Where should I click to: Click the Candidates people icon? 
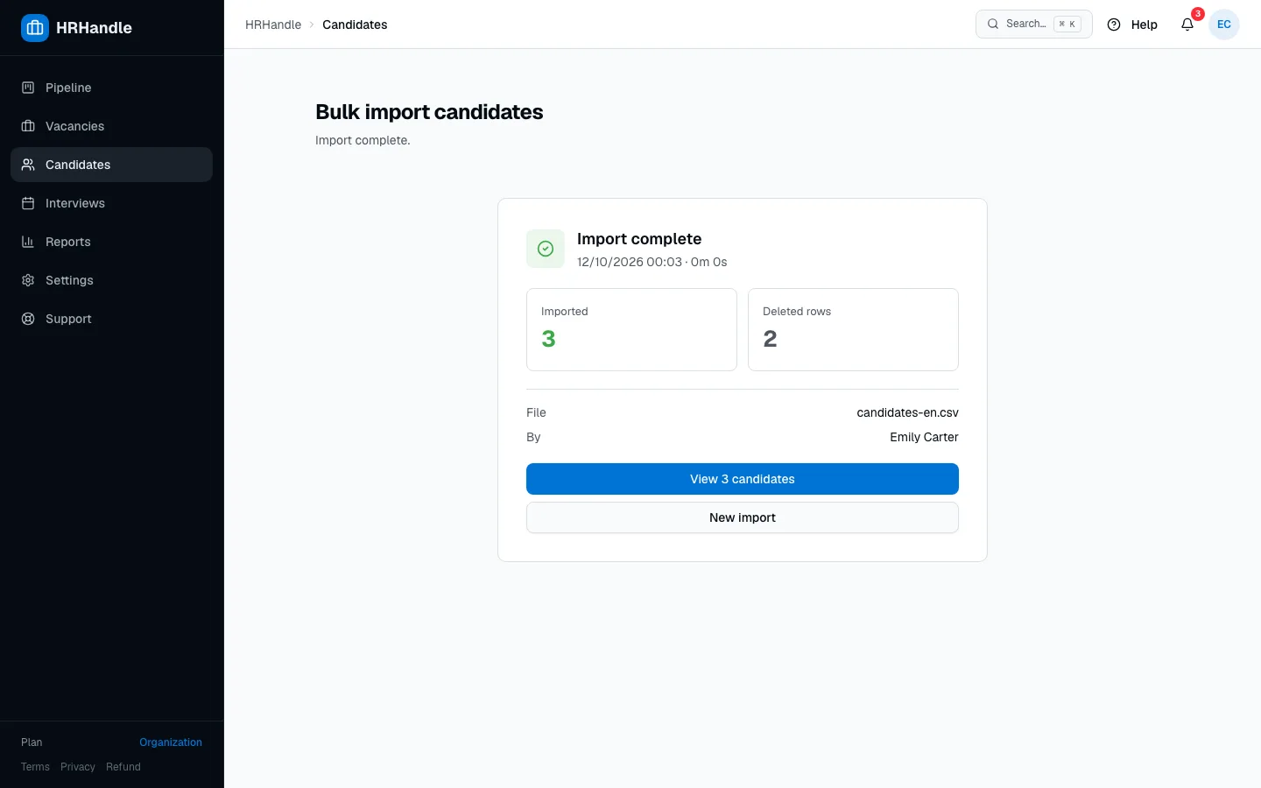coord(28,165)
